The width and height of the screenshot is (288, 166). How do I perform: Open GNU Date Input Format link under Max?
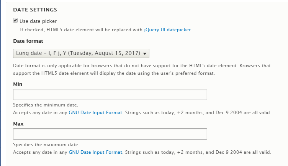point(95,152)
